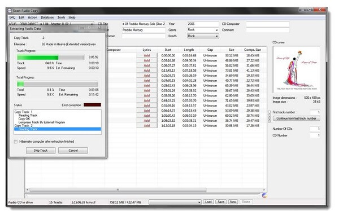Click the compressed size cell 36.44 MB

pyautogui.click(x=253, y=86)
